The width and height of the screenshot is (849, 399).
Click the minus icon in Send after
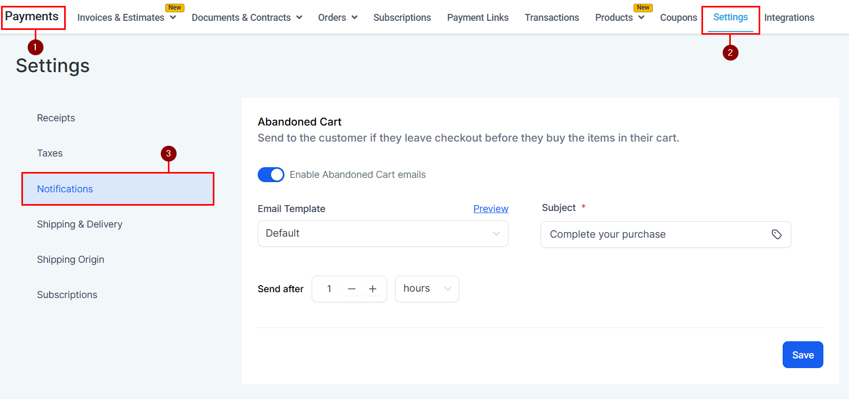[x=352, y=289]
